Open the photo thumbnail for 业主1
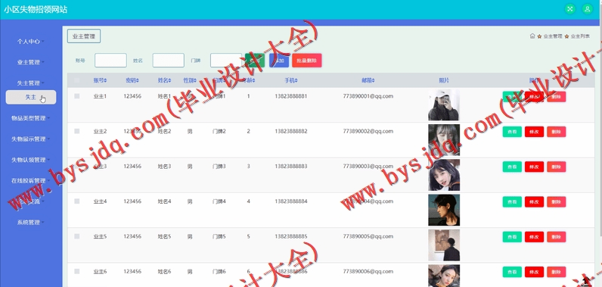602x287 pixels. click(444, 105)
